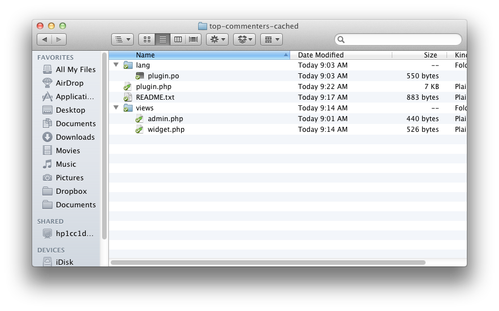The height and width of the screenshot is (311, 499).
Task: Zoom the window with green button
Action: point(63,26)
